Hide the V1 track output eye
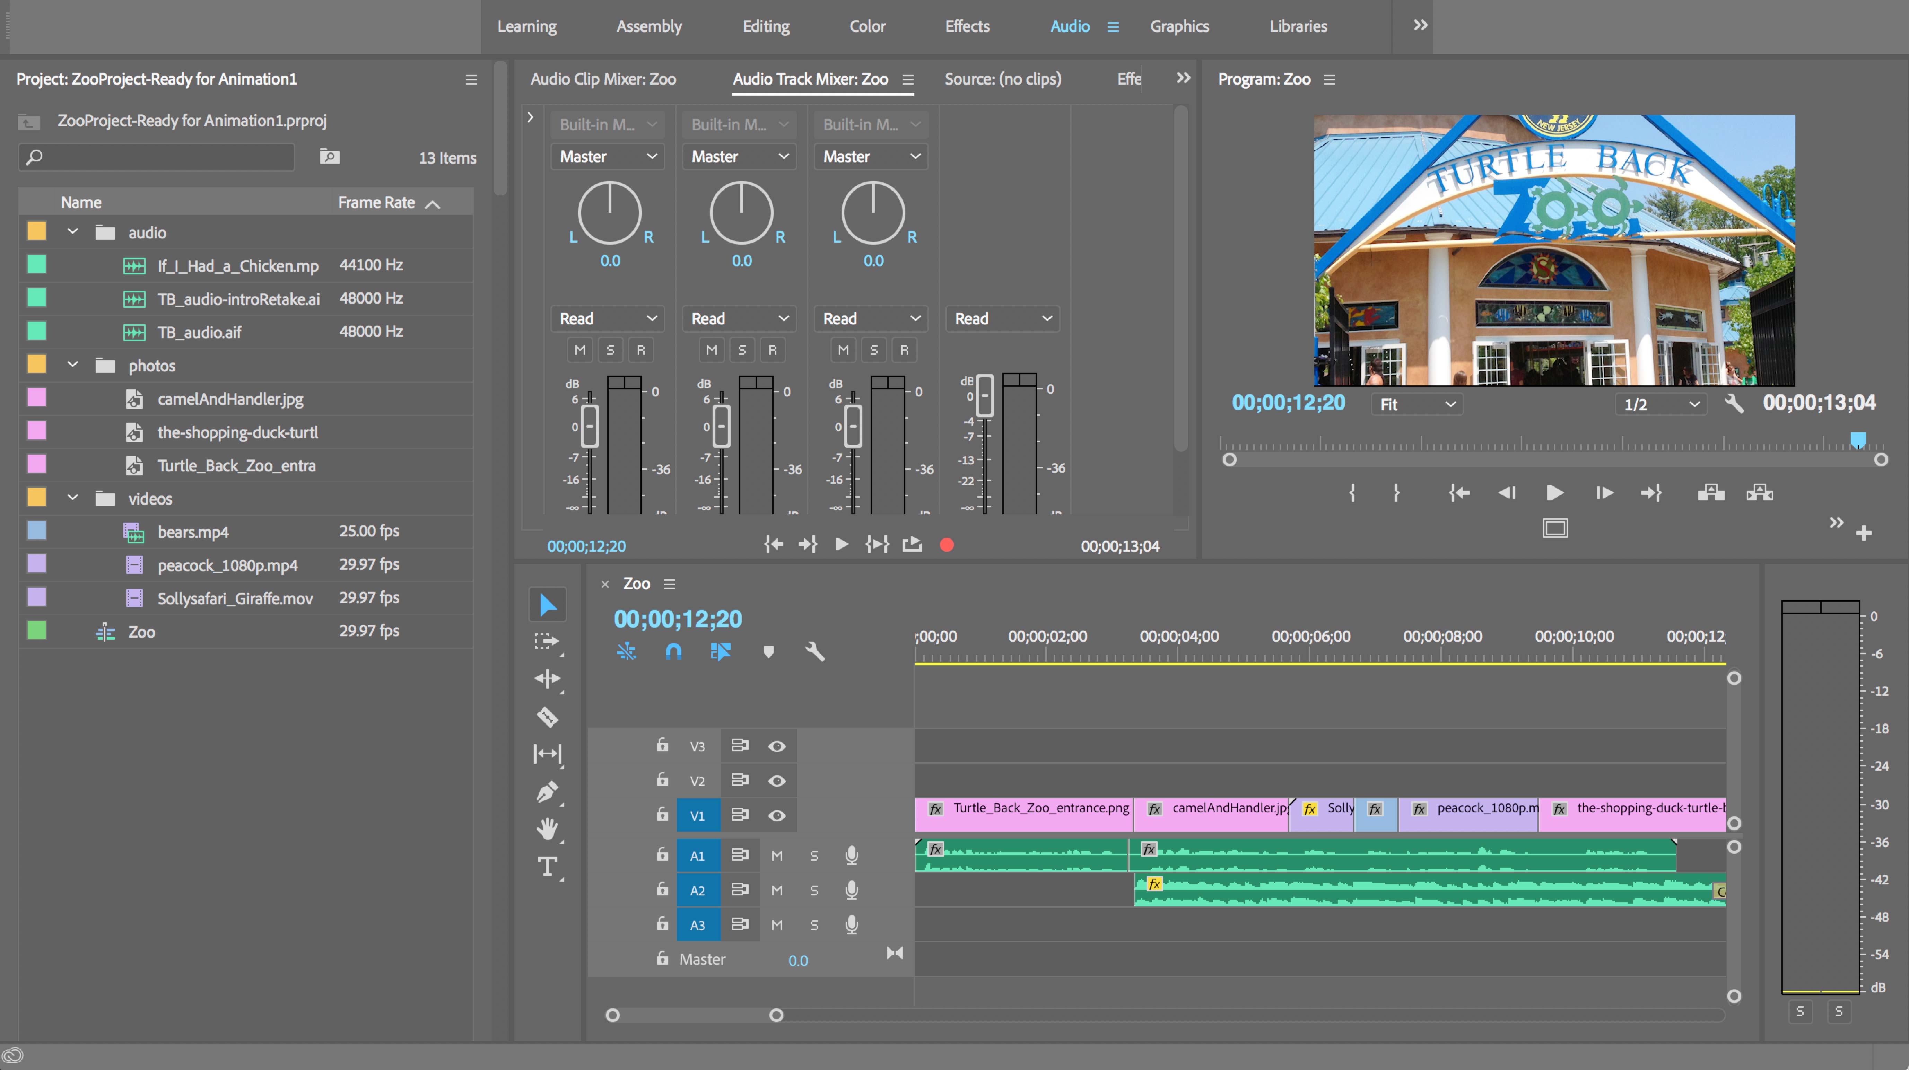The image size is (1909, 1070). click(777, 815)
